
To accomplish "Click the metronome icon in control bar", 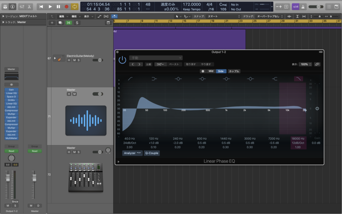I will [303, 6].
